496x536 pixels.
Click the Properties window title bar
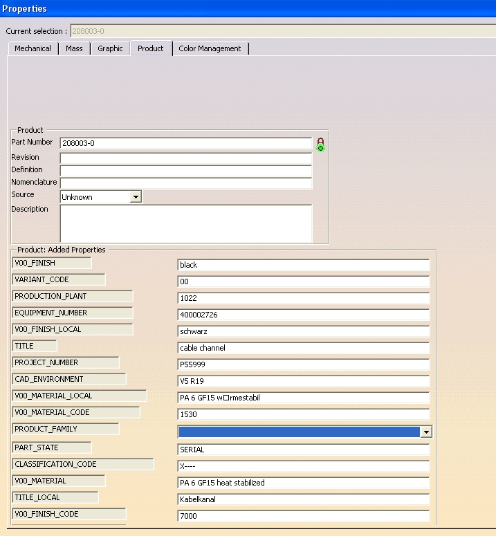pos(248,8)
